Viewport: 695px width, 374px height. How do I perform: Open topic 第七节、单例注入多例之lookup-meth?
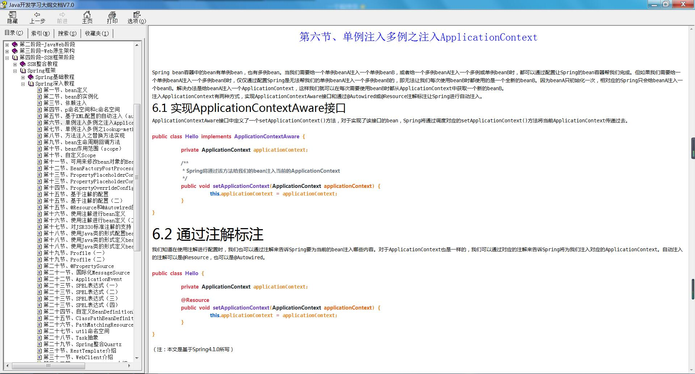(x=88, y=129)
